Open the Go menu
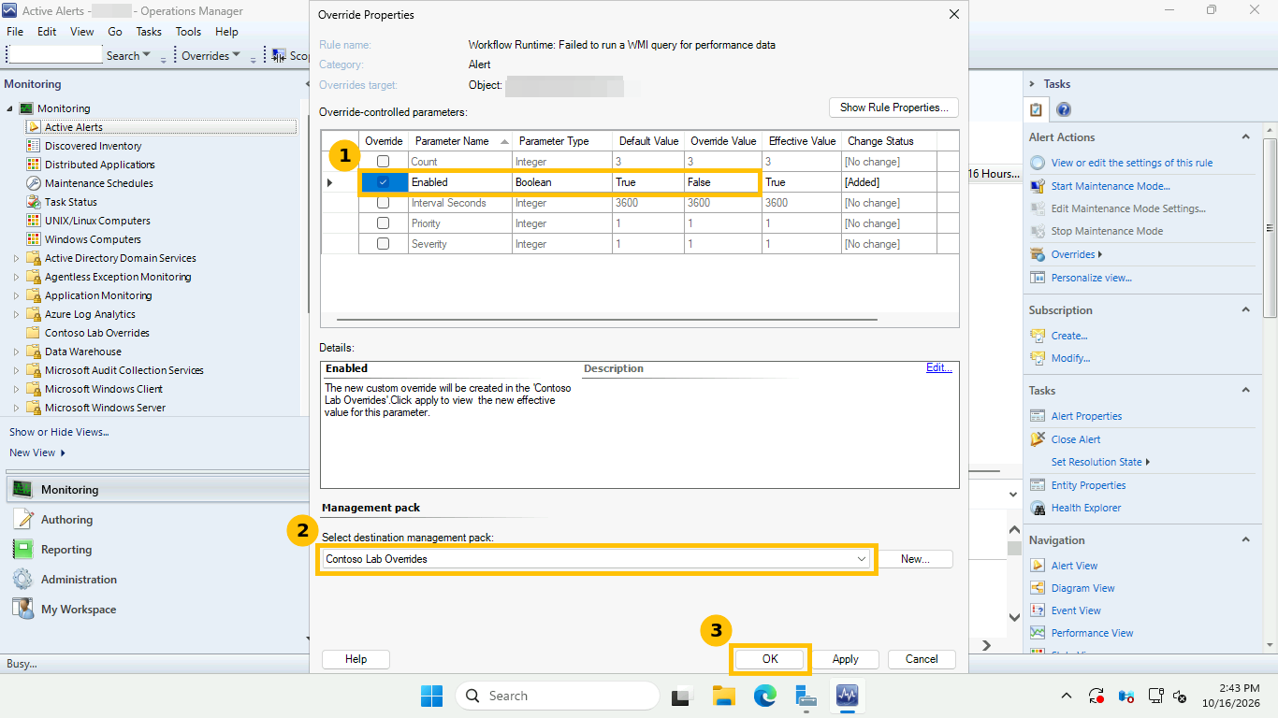 [x=115, y=32]
